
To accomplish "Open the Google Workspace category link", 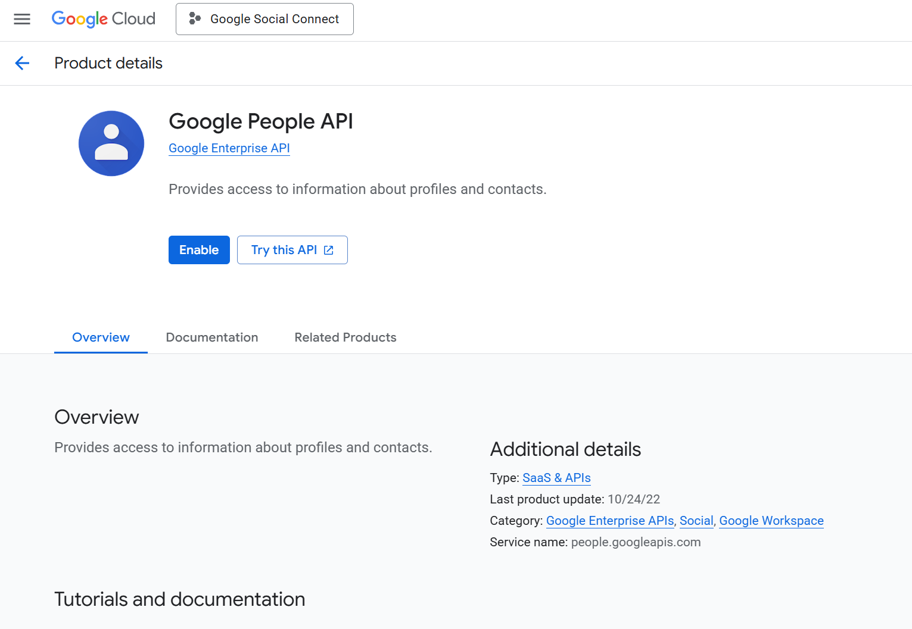I will (x=771, y=521).
